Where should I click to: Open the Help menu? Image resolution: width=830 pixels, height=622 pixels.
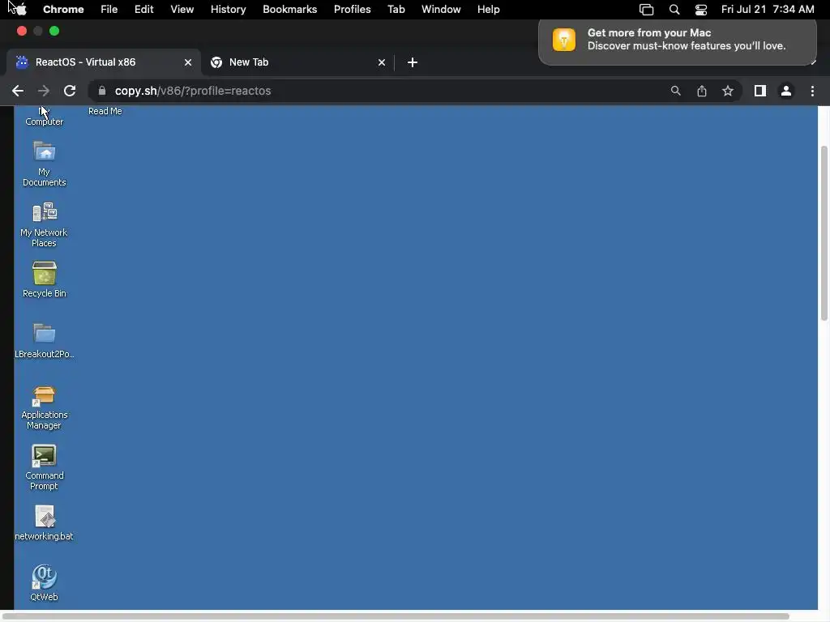(489, 10)
